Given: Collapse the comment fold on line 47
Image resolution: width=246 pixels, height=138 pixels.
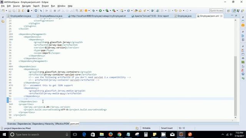Looking at the screenshot, I should [12, 85].
